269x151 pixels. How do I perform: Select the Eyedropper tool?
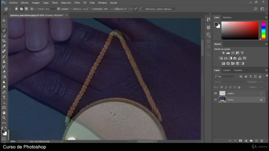point(4,46)
